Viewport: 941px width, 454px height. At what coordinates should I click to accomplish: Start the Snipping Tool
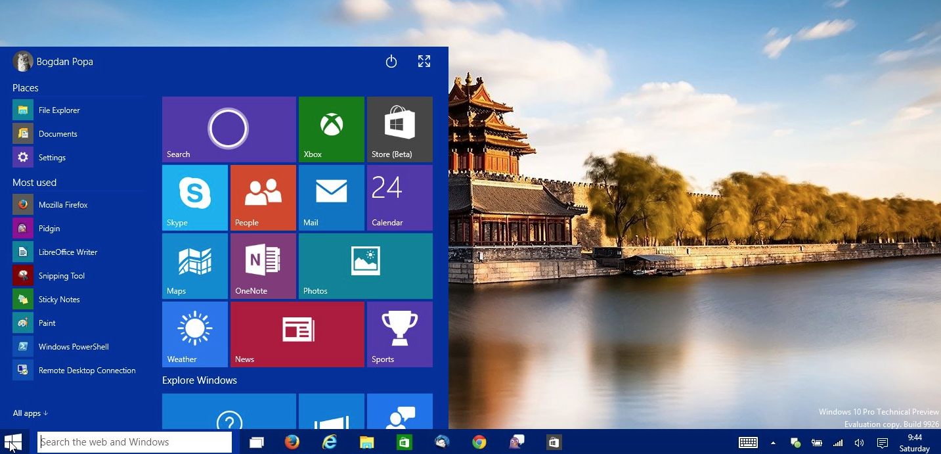point(79,276)
